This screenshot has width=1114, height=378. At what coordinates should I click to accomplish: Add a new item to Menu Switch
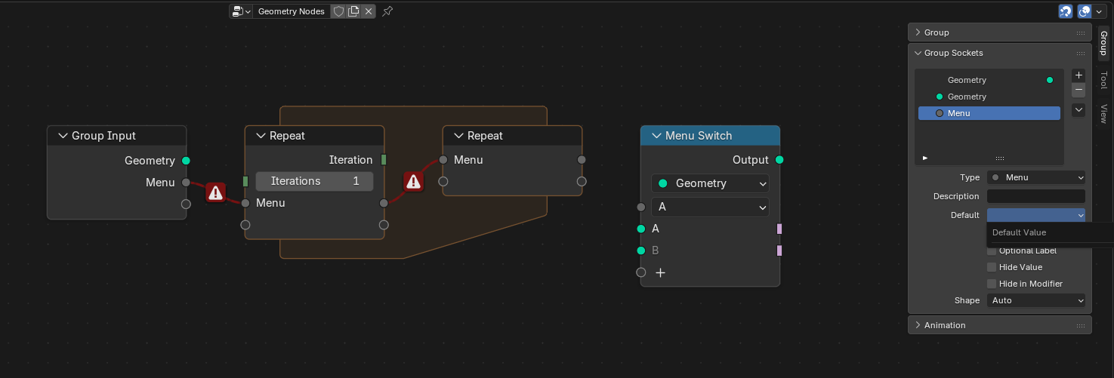[x=660, y=272]
